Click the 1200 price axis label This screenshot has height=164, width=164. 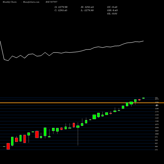tap(157, 109)
